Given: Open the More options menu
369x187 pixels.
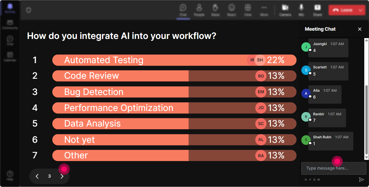Looking at the screenshot, I should click(x=264, y=10).
